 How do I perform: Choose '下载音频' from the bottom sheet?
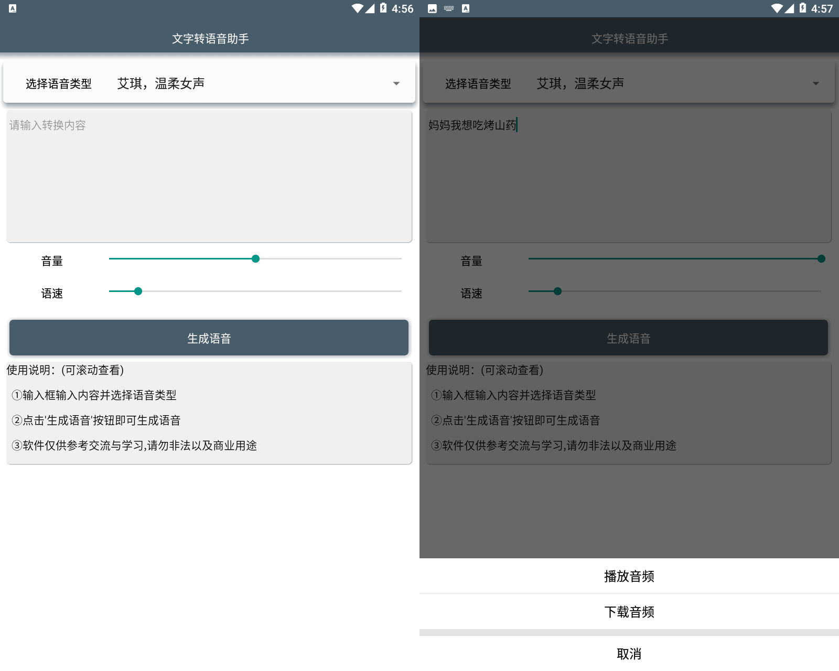coord(629,612)
